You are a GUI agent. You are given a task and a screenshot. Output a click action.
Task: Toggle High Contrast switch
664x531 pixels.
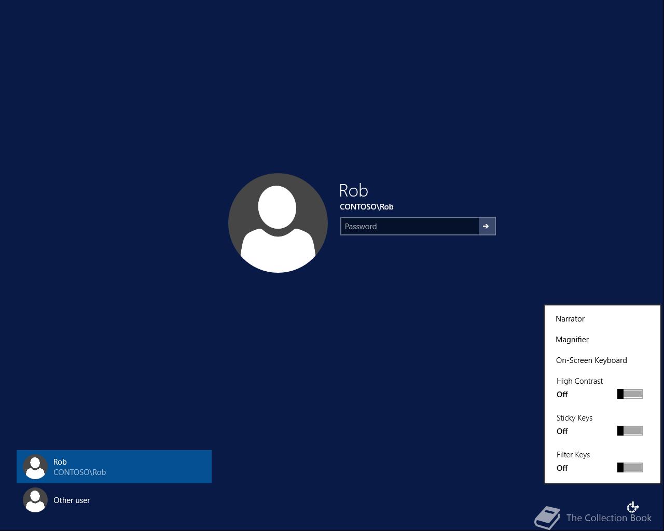coord(630,394)
